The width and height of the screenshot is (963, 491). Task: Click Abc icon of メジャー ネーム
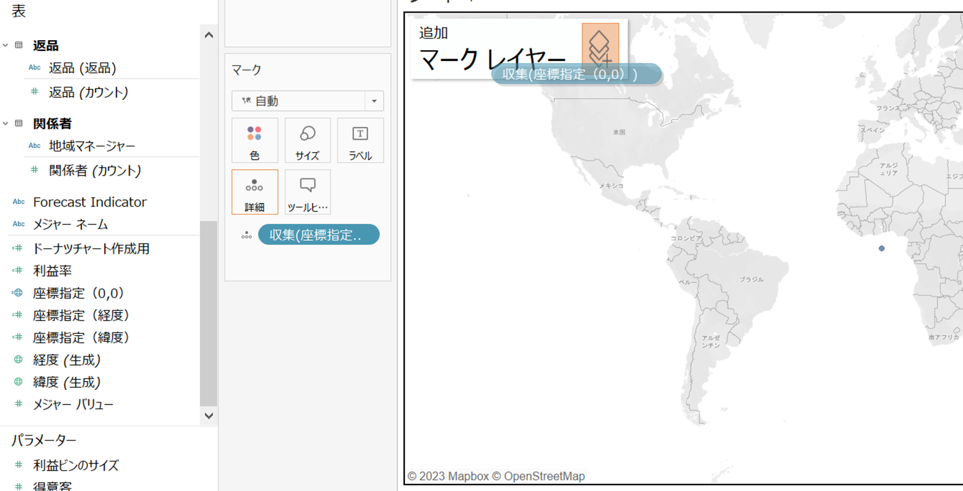tap(18, 224)
